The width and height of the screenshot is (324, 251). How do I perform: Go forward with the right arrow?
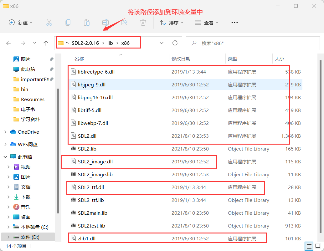click(x=23, y=43)
